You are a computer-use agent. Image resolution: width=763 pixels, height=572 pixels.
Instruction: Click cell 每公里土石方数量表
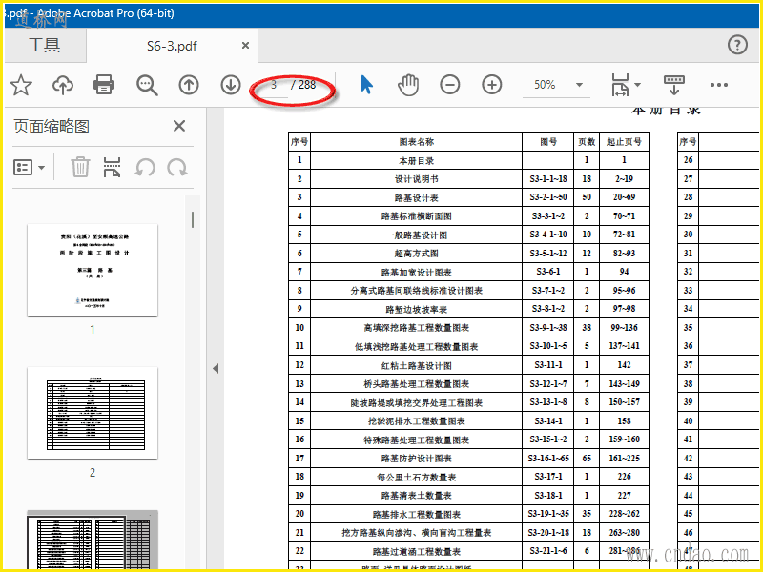417,478
